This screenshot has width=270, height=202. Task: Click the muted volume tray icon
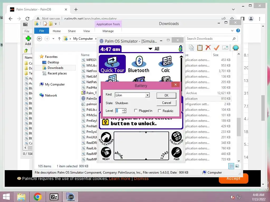[232, 197]
